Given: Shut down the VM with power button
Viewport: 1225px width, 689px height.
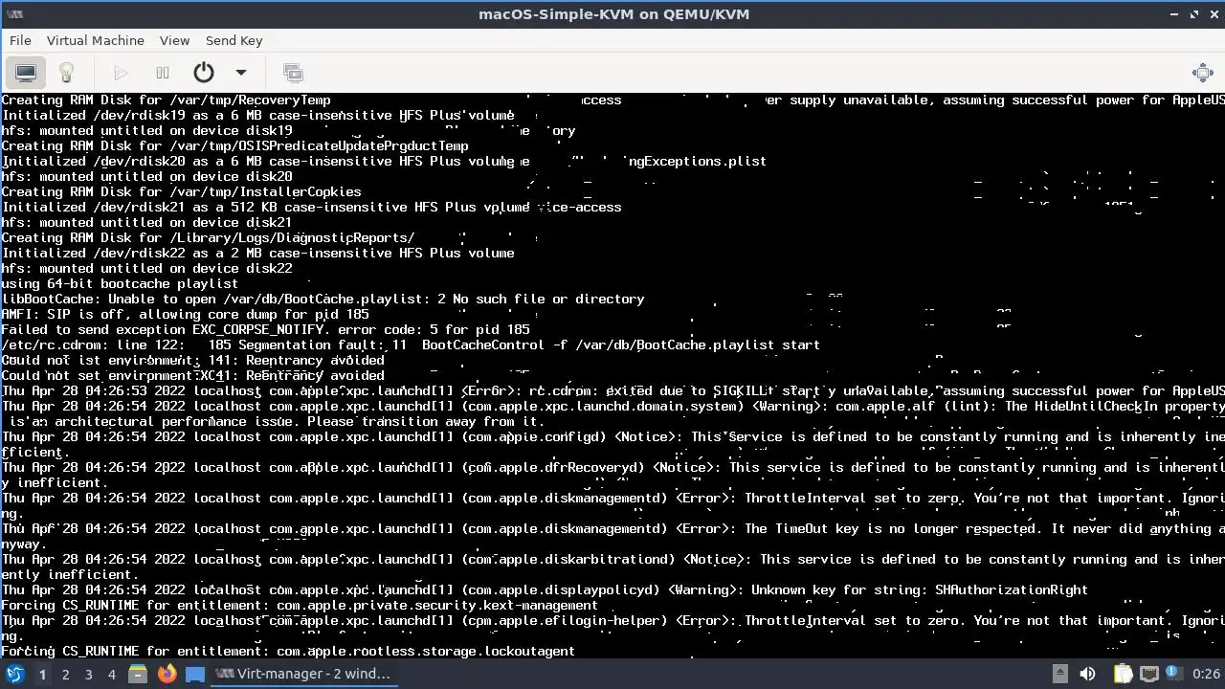Looking at the screenshot, I should click(203, 73).
